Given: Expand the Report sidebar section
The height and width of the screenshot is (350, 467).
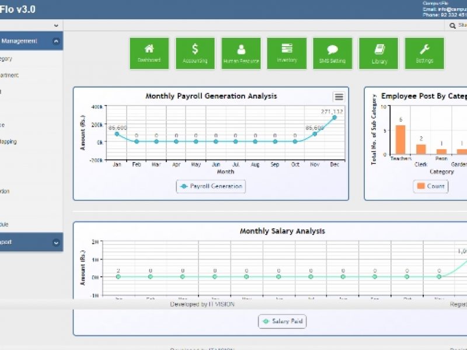Looking at the screenshot, I should [55, 242].
